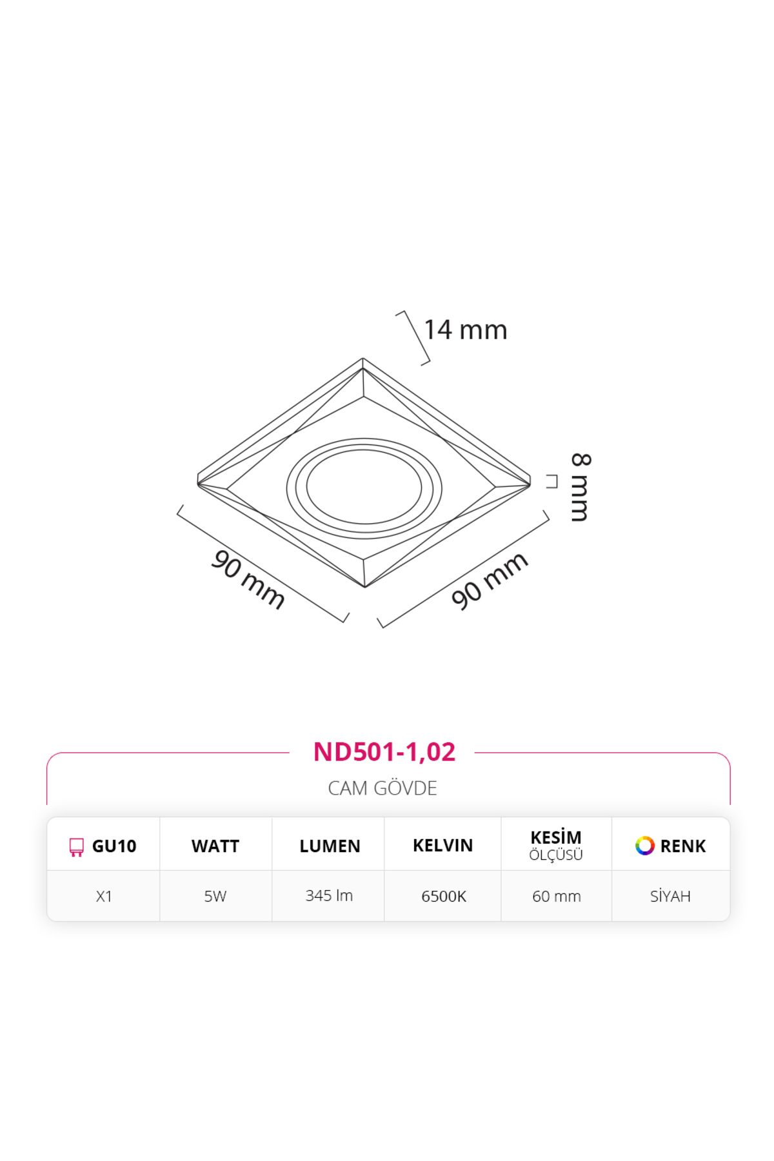774x1161 pixels.
Task: Click the spotlight frame line drawing
Action: click(x=364, y=472)
